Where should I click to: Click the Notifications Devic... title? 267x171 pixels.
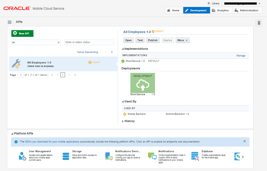128,151
